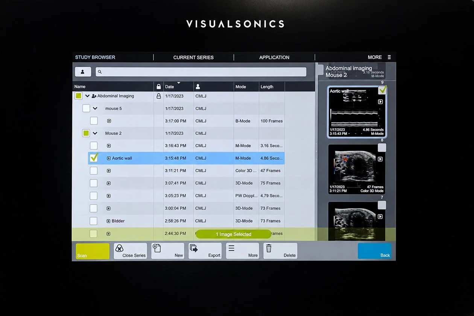474x316 pixels.
Task: Play the Aortic wall thumbnail cine loop
Action: tap(380, 102)
